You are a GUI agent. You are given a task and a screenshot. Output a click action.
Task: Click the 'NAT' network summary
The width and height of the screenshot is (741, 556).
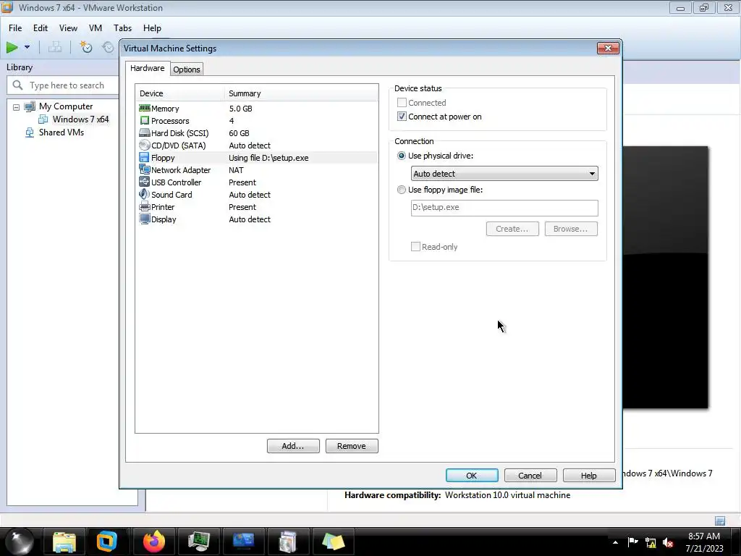(237, 169)
